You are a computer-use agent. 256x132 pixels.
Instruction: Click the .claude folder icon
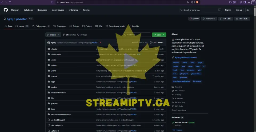tap(49, 49)
